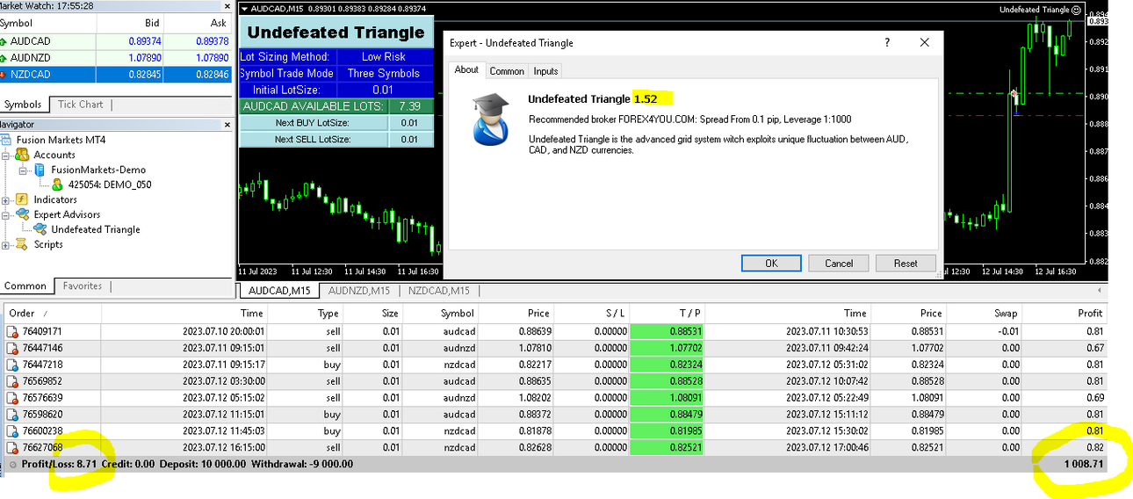This screenshot has width=1133, height=499.
Task: Select the AUDCAD,M15 chart tab
Action: click(279, 291)
